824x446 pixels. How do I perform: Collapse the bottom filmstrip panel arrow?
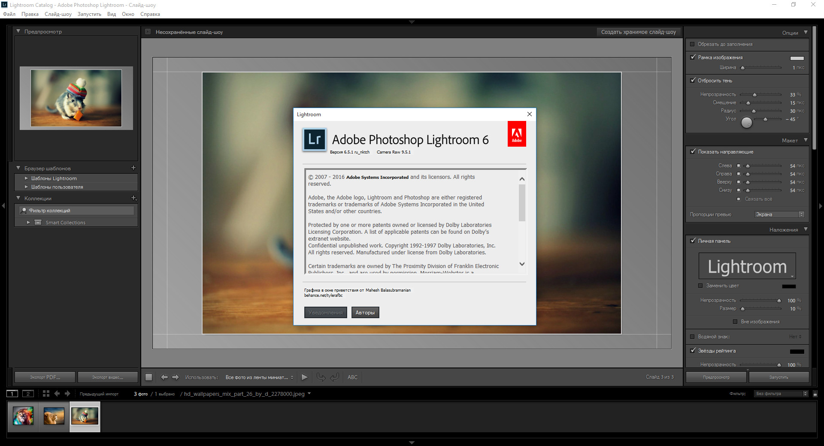point(412,443)
